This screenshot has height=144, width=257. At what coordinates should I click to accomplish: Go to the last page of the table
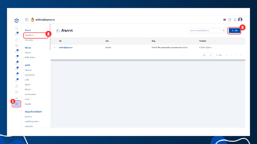click(241, 55)
